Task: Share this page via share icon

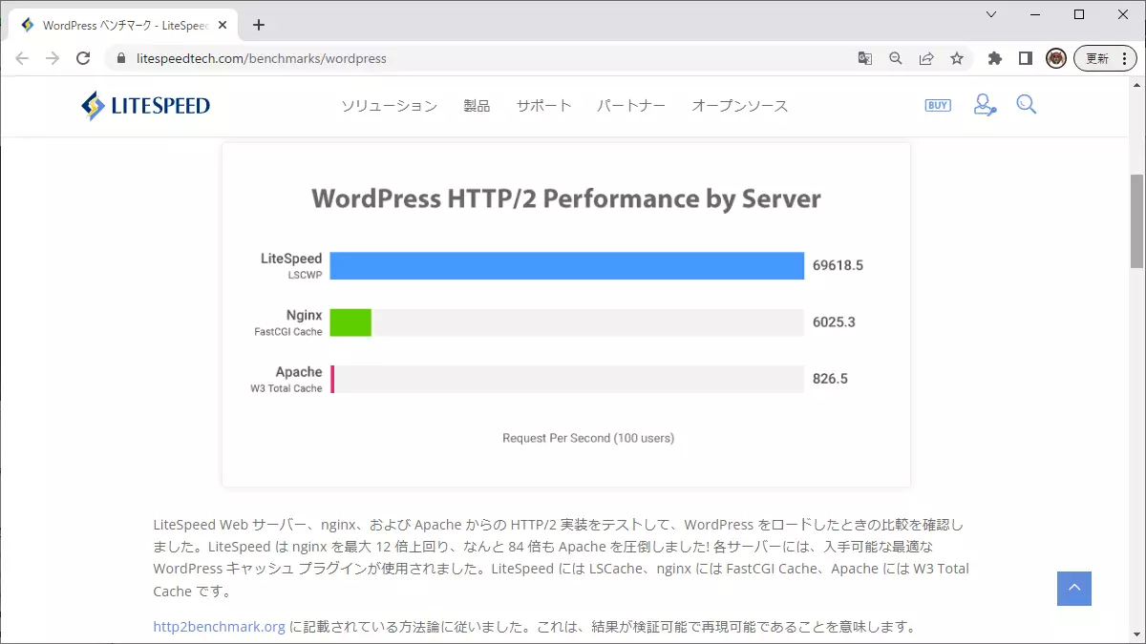Action: click(926, 58)
